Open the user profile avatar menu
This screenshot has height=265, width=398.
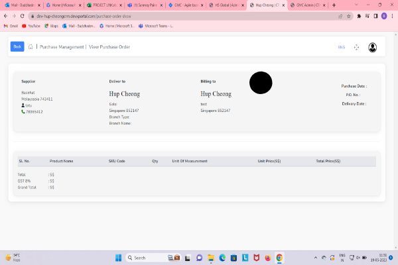(x=373, y=47)
